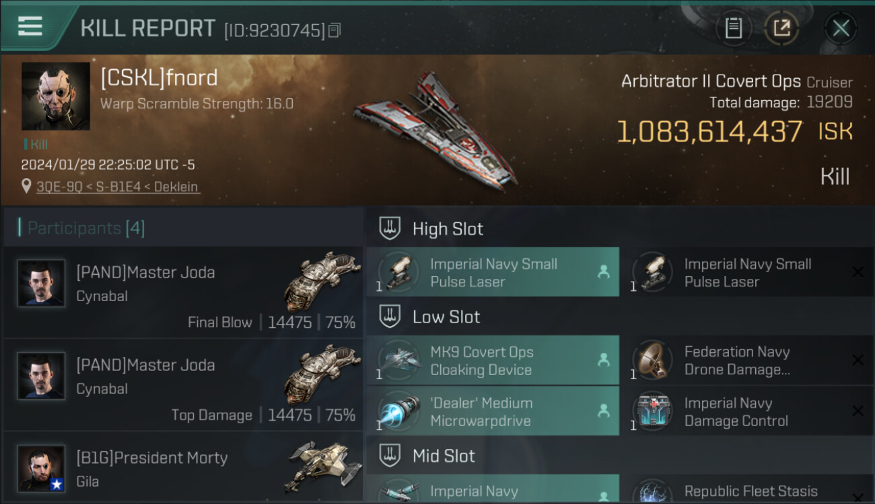The image size is (875, 504).
Task: Click the High Slot section icon
Action: 390,228
